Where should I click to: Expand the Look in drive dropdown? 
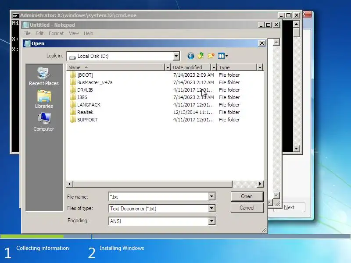coord(176,56)
